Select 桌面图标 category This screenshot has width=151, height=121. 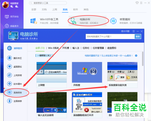click(x=14, y=67)
